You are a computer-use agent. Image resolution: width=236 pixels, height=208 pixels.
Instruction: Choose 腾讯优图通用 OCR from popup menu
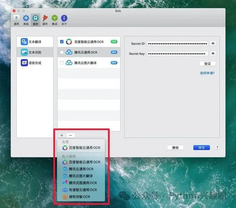(x=81, y=183)
